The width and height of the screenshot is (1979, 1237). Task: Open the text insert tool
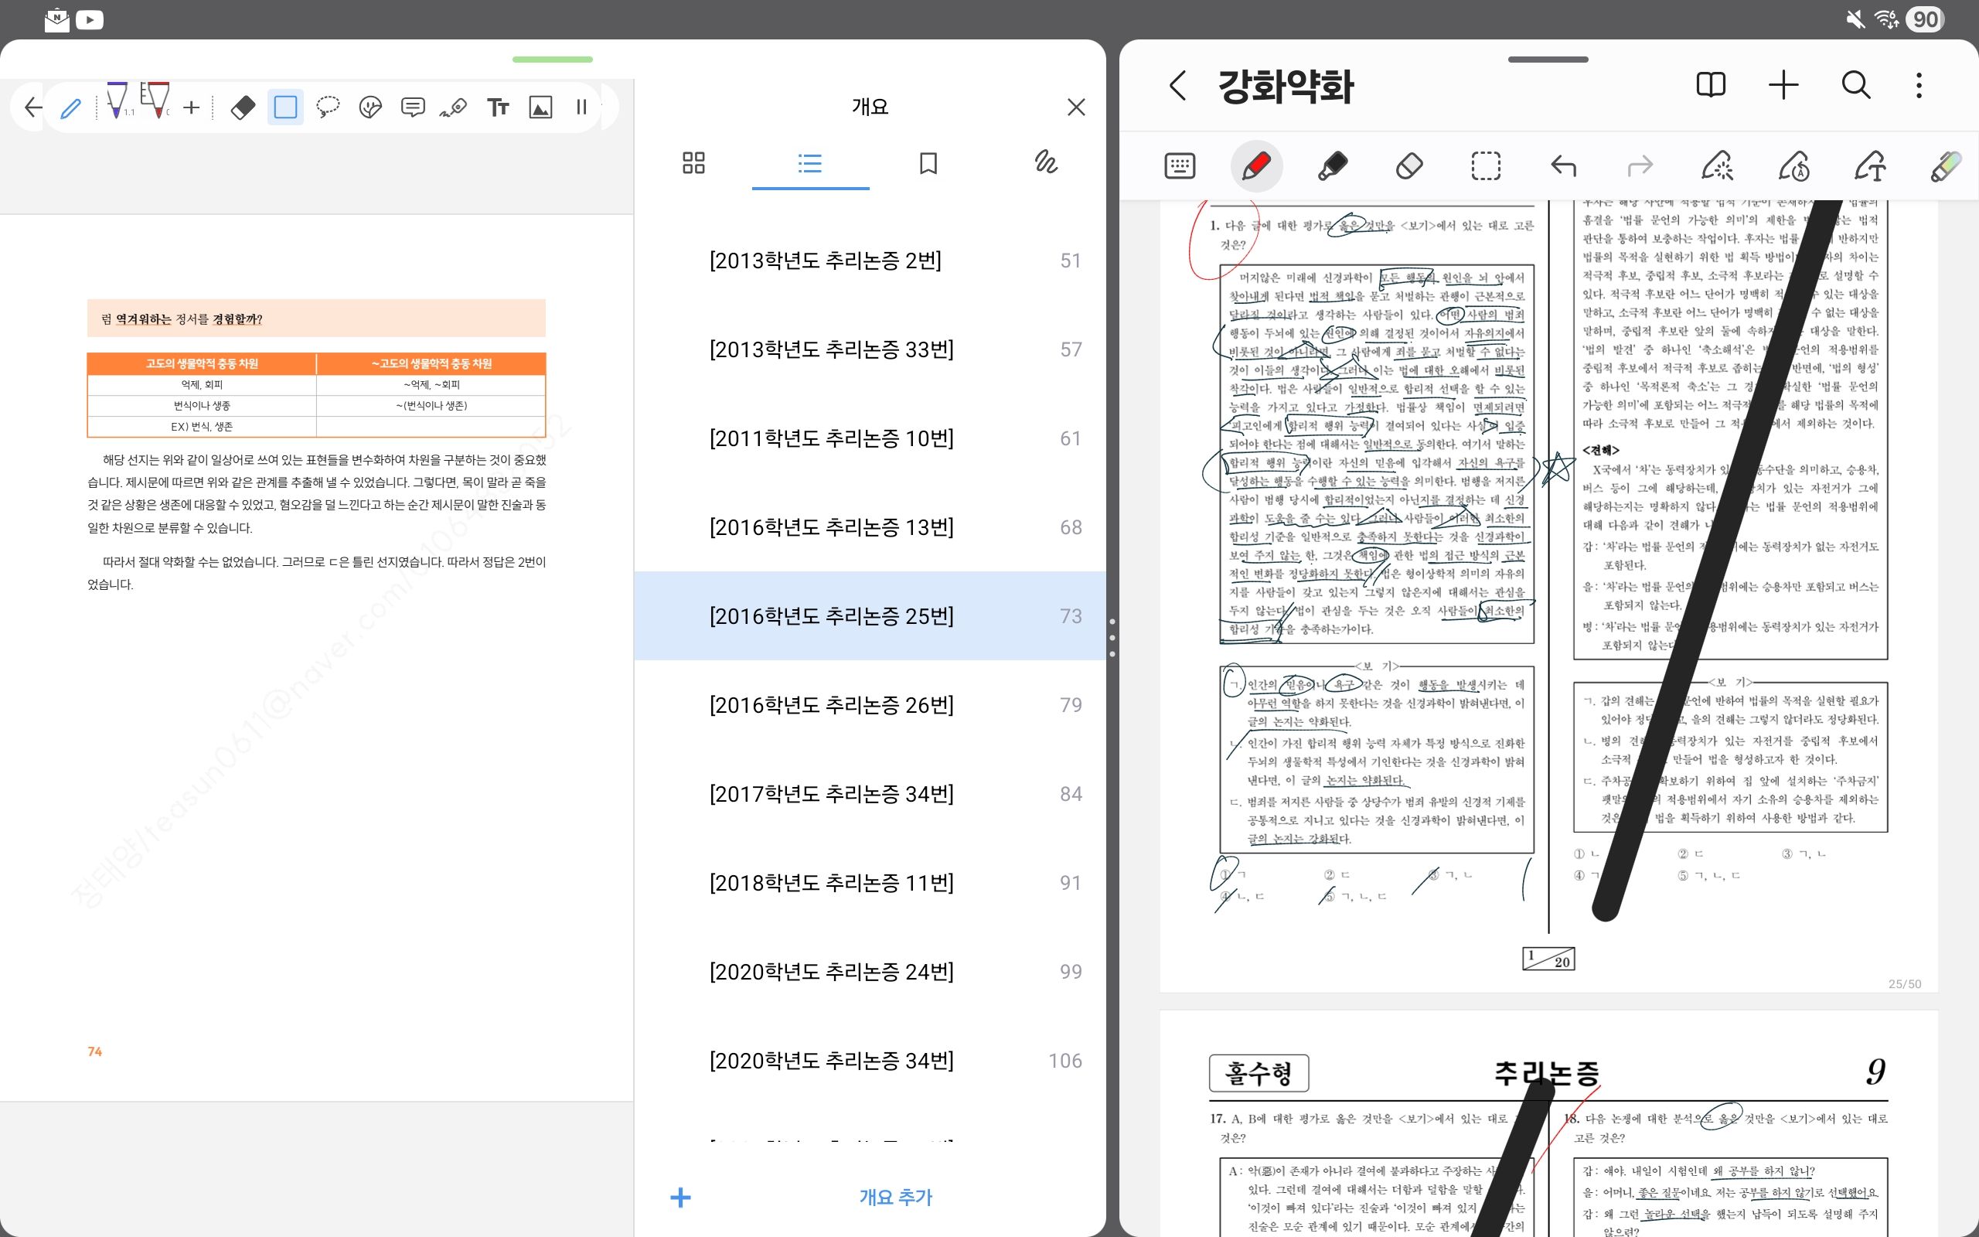pyautogui.click(x=497, y=107)
